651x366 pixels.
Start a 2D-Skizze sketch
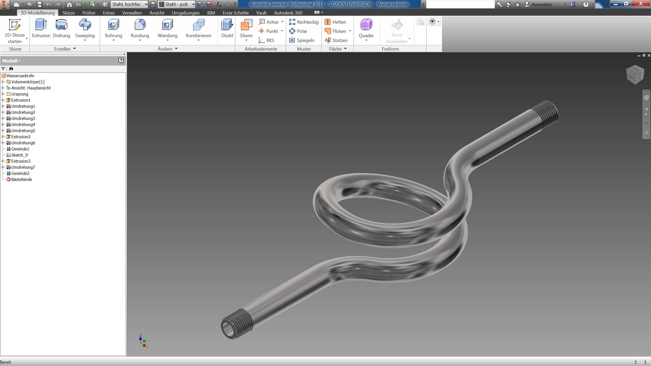[15, 31]
